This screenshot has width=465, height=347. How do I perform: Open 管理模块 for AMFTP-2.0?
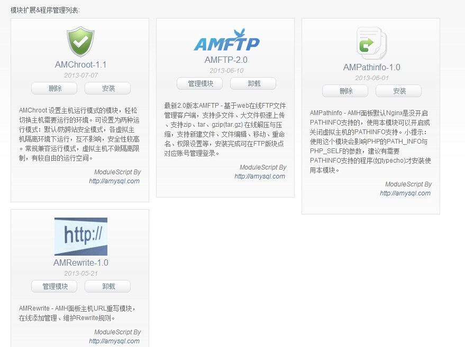click(x=200, y=83)
